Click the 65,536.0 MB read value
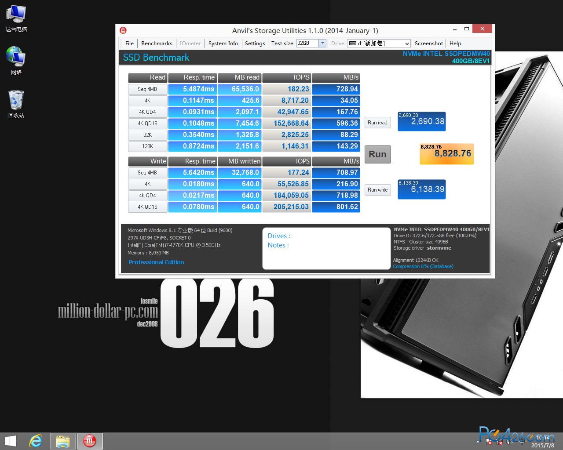This screenshot has height=450, width=563. (x=240, y=89)
